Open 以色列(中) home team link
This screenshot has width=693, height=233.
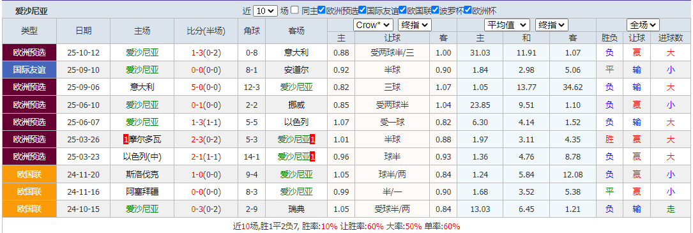point(142,157)
